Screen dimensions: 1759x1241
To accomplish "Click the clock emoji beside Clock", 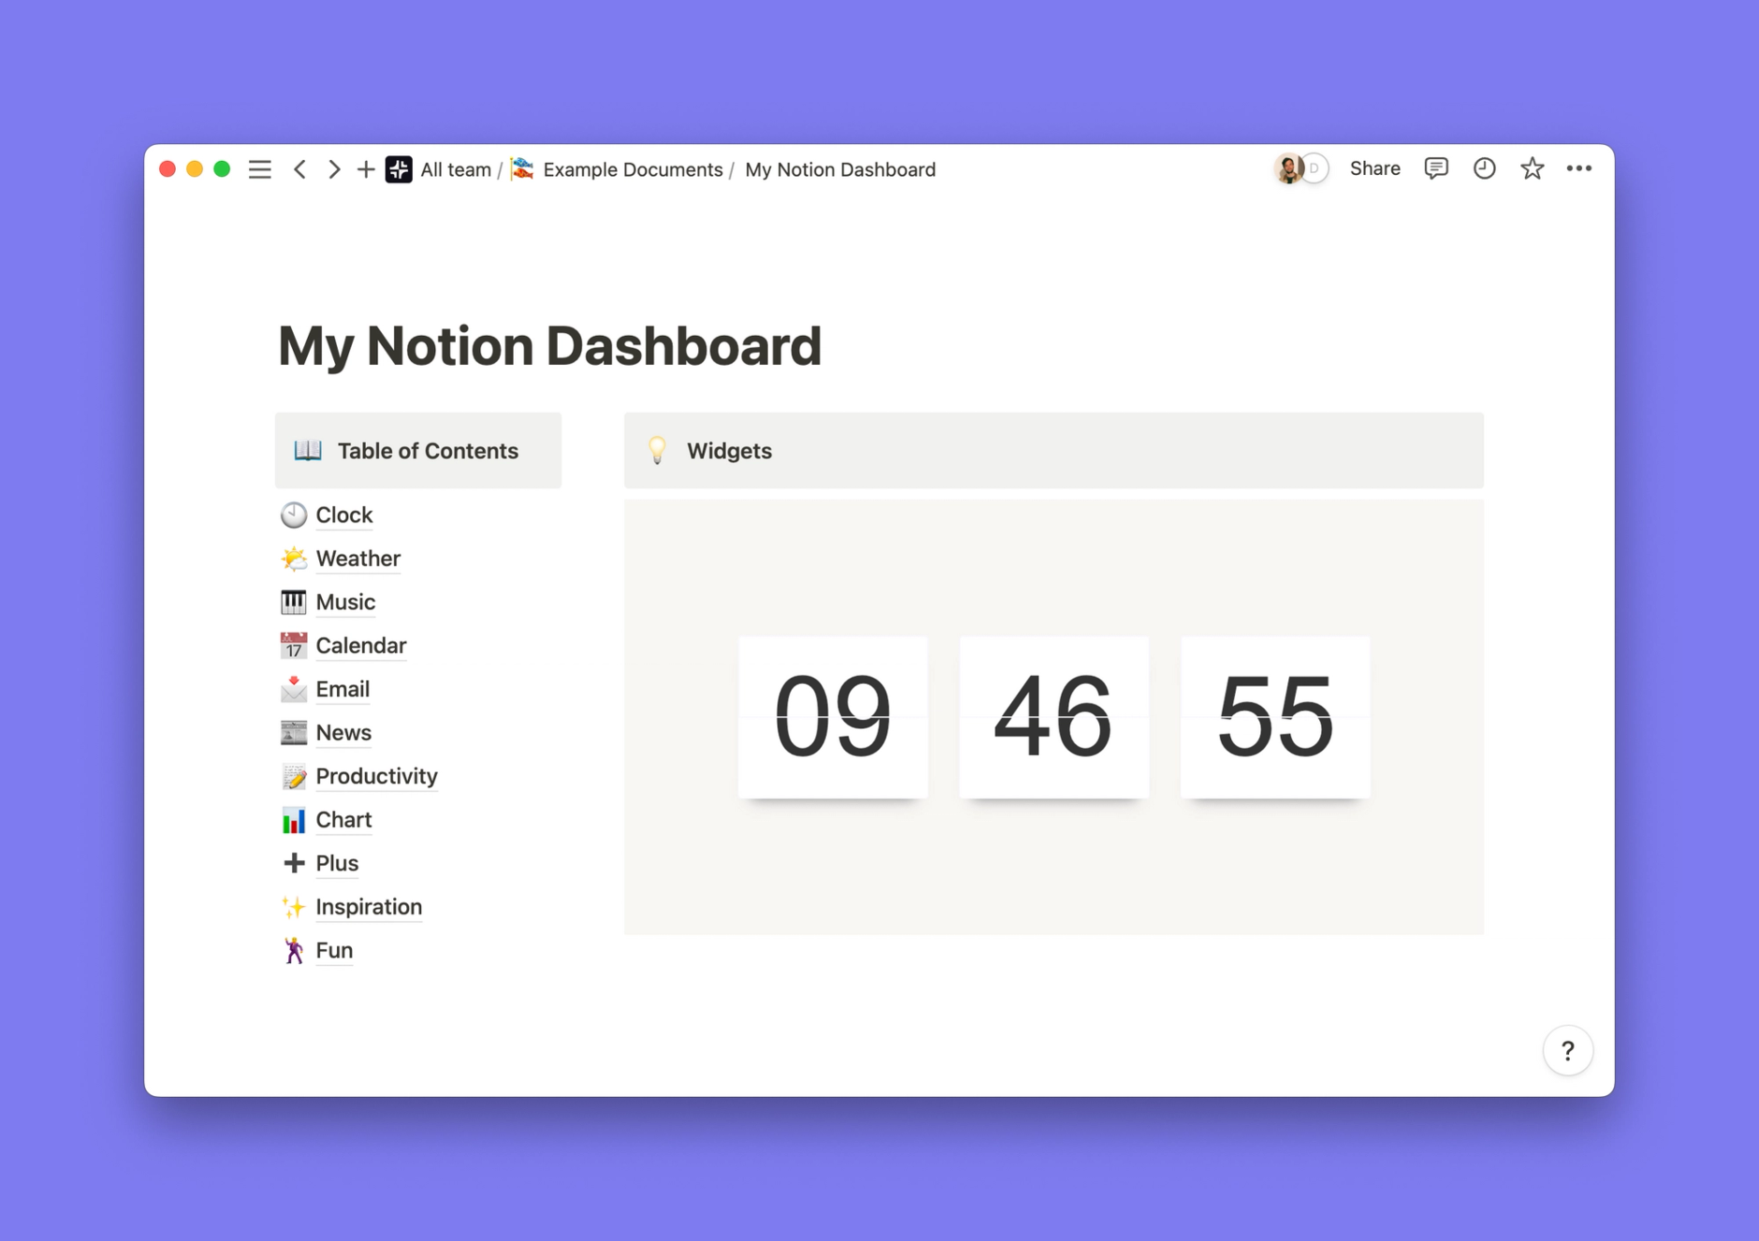I will [x=294, y=514].
